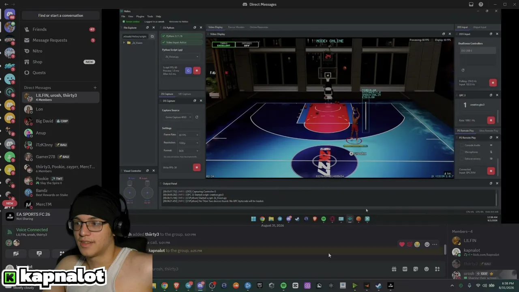Open the Discord Inbox icon in title bar
This screenshot has width=519, height=292.
click(471, 4)
